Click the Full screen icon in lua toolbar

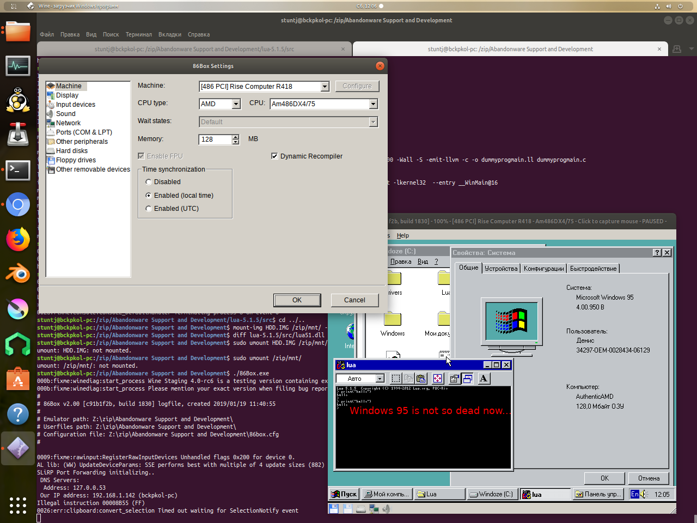[437, 379]
